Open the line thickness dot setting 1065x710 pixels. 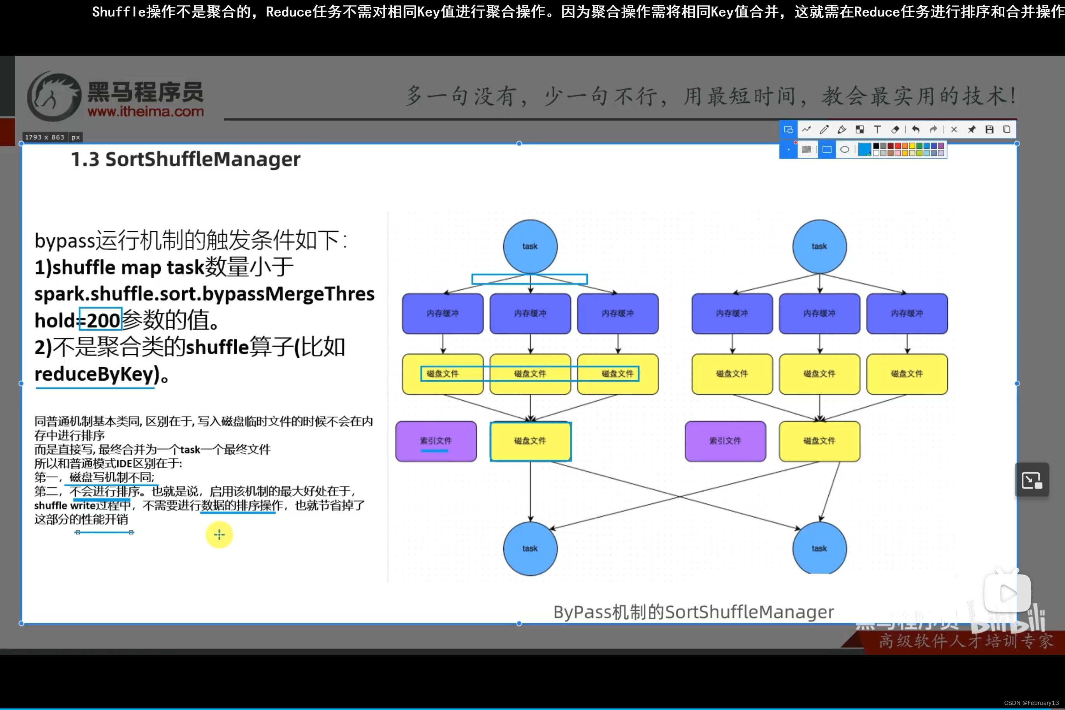point(788,149)
